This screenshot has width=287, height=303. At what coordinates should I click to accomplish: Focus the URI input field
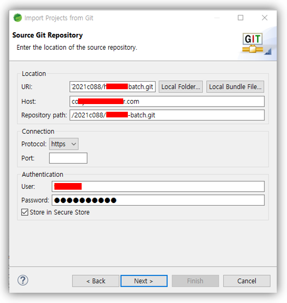[x=112, y=87]
